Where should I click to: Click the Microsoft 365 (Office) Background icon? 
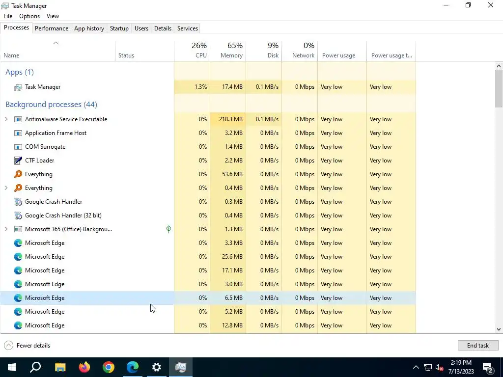(18, 229)
